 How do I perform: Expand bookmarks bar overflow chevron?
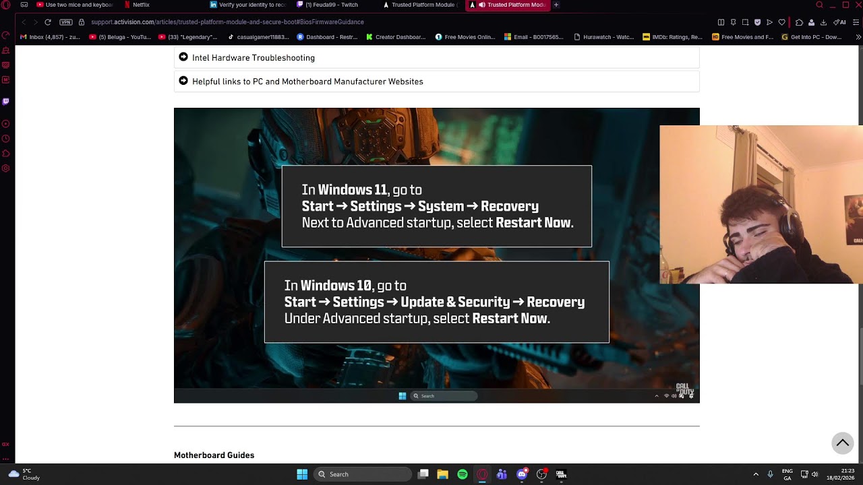(x=858, y=37)
